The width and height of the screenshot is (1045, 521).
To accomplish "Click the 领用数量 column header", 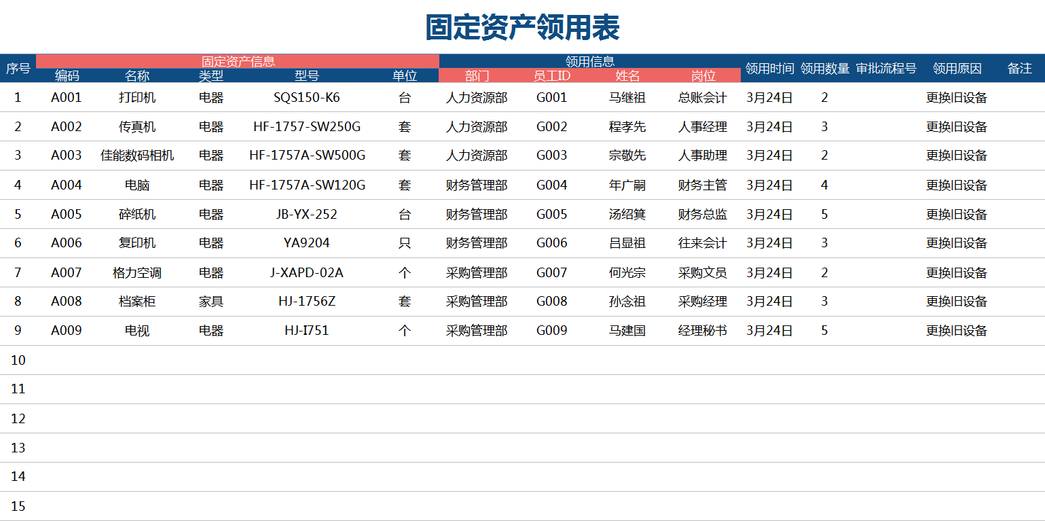I will (x=824, y=68).
